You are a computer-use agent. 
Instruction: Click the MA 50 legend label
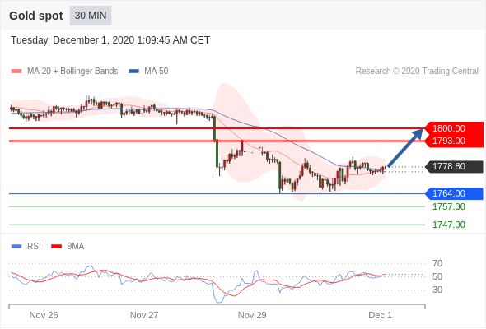[x=157, y=72]
